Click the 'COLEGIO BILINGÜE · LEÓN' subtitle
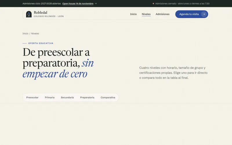The image size is (232, 145). [x=49, y=16]
